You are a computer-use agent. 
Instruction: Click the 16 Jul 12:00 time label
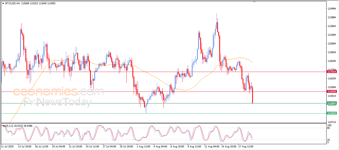pyautogui.click(x=42, y=146)
